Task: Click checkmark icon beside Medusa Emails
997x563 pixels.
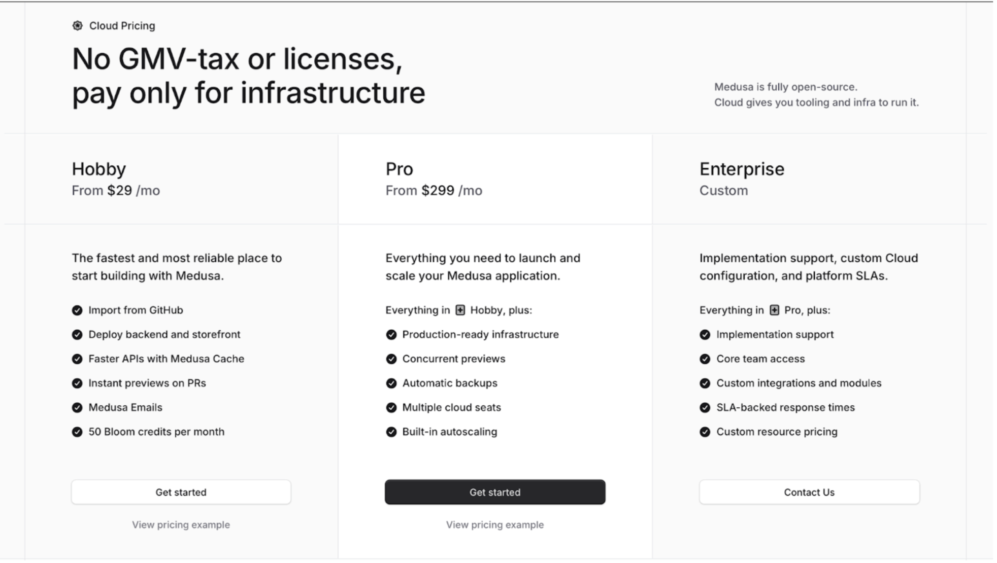Action: click(x=77, y=408)
